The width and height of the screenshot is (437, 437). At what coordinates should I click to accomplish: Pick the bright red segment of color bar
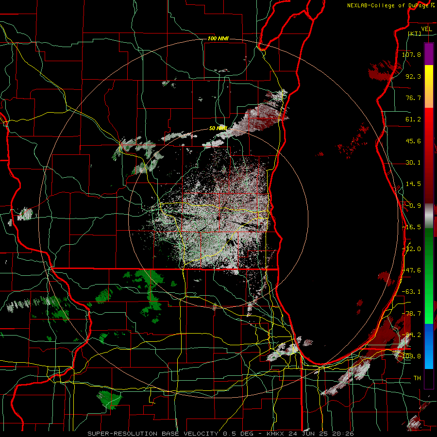point(429,124)
